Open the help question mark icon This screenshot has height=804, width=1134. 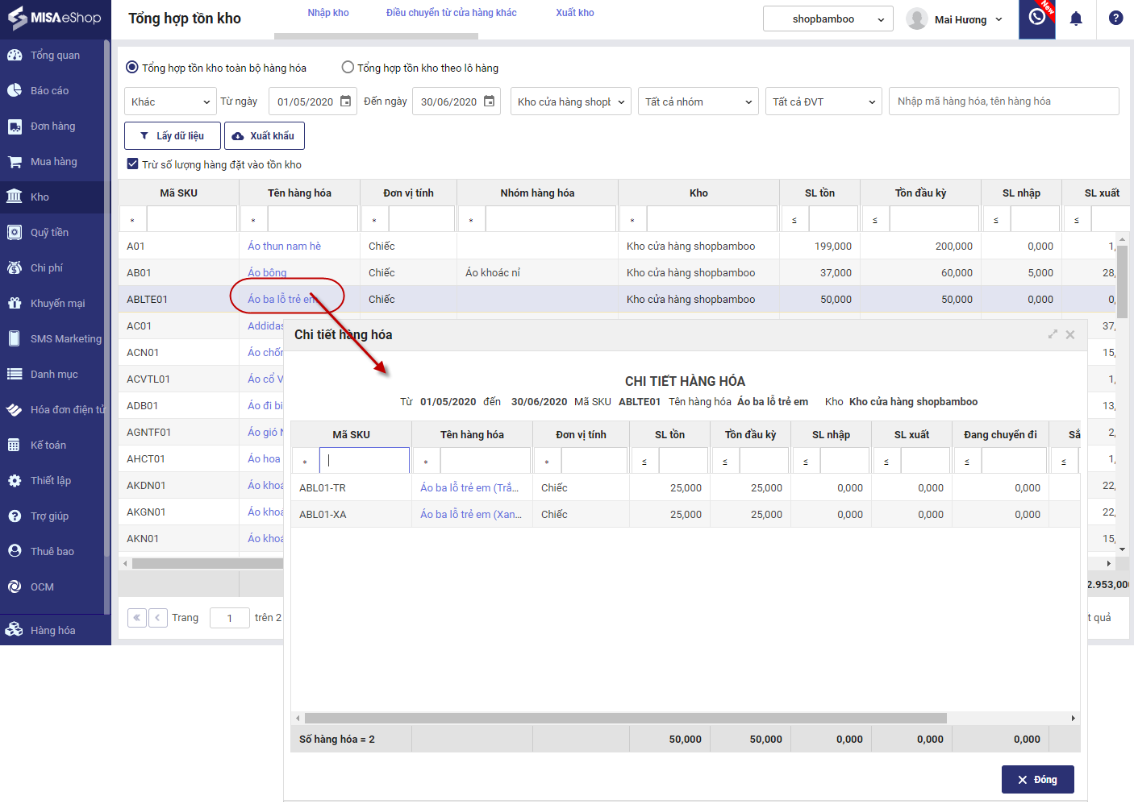[x=1115, y=19]
